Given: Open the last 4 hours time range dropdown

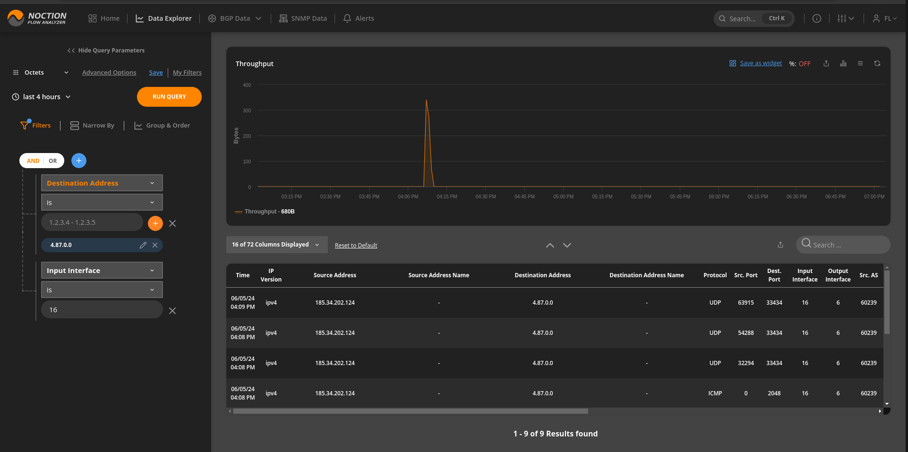Looking at the screenshot, I should (x=42, y=97).
